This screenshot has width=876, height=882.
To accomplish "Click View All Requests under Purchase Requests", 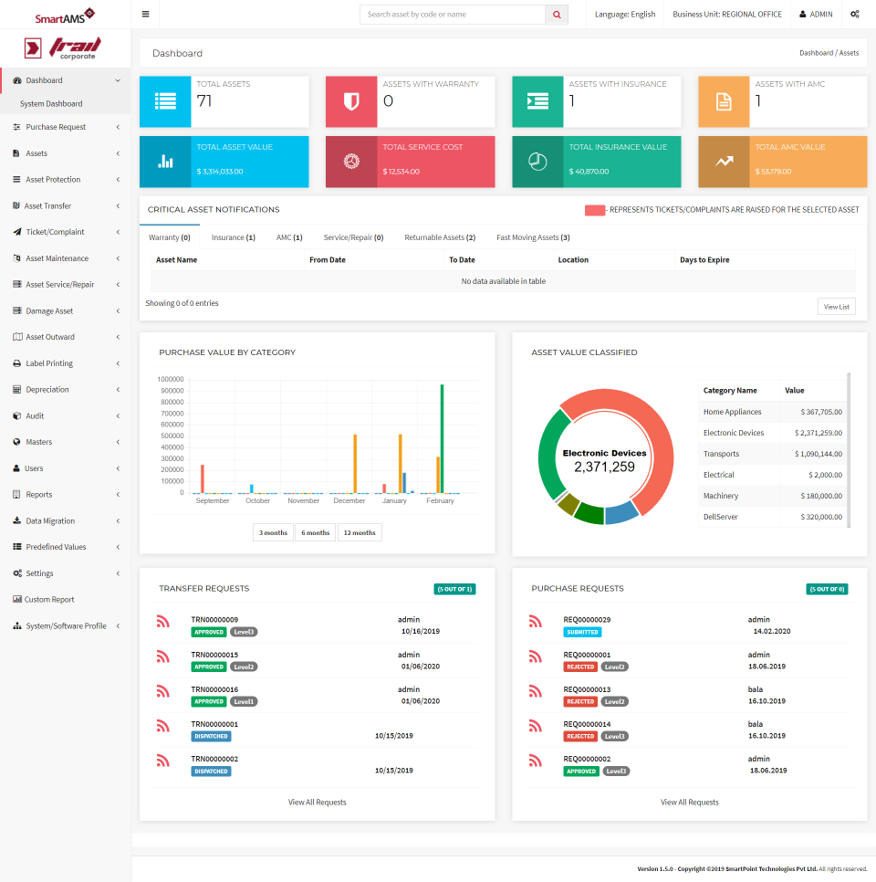I will pyautogui.click(x=689, y=802).
